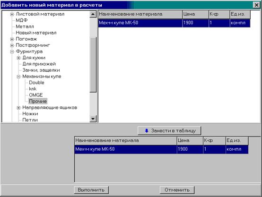Select Прочие under Механизмы купе

tap(38, 101)
